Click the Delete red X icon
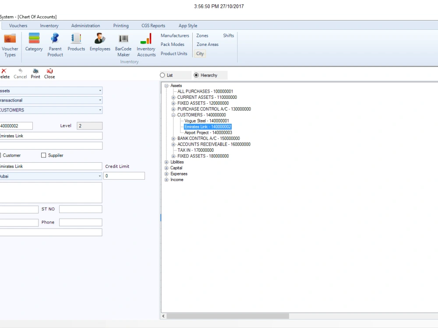This screenshot has height=328, width=438. pyautogui.click(x=4, y=71)
